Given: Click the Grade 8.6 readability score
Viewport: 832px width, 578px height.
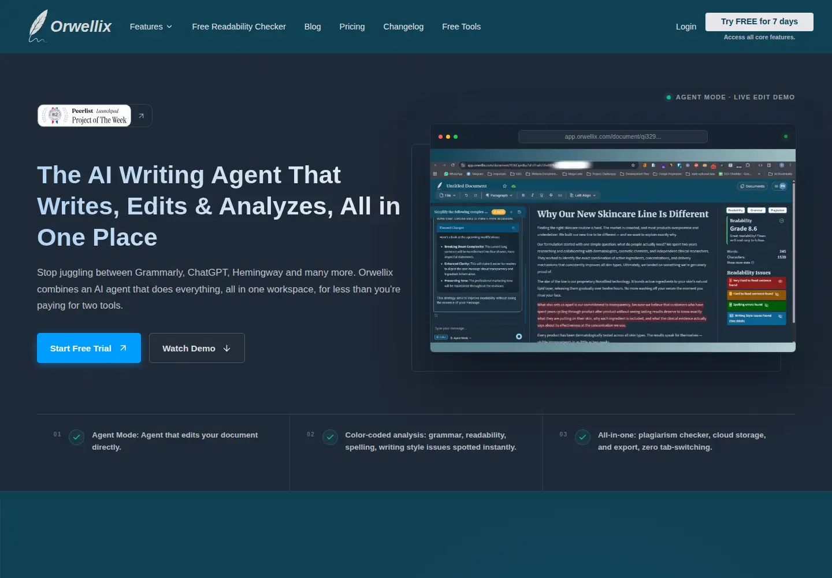Looking at the screenshot, I should [x=743, y=229].
